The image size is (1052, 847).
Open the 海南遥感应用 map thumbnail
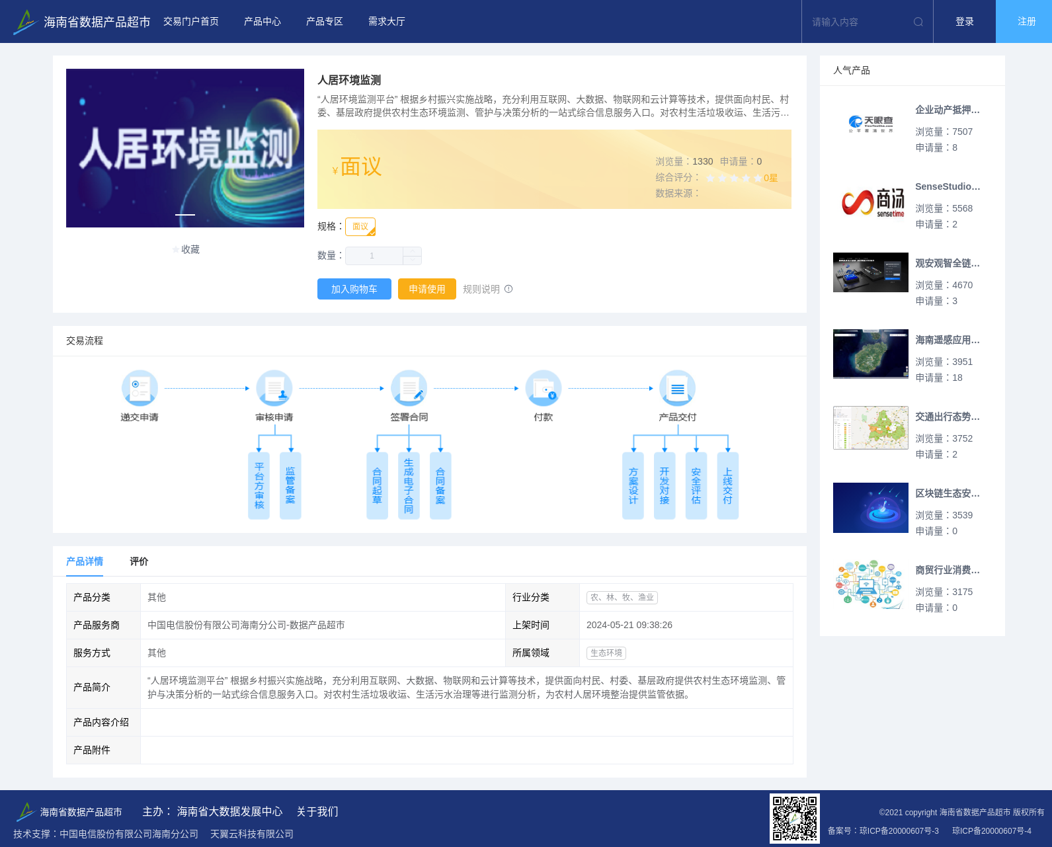(871, 354)
